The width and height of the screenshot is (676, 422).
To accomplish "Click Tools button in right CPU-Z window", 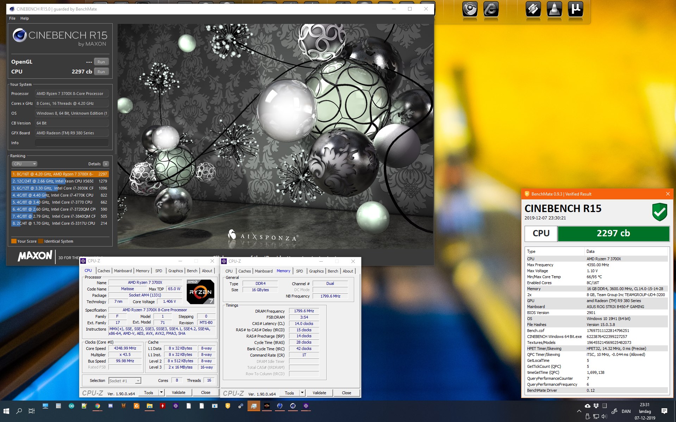I will pyautogui.click(x=289, y=393).
